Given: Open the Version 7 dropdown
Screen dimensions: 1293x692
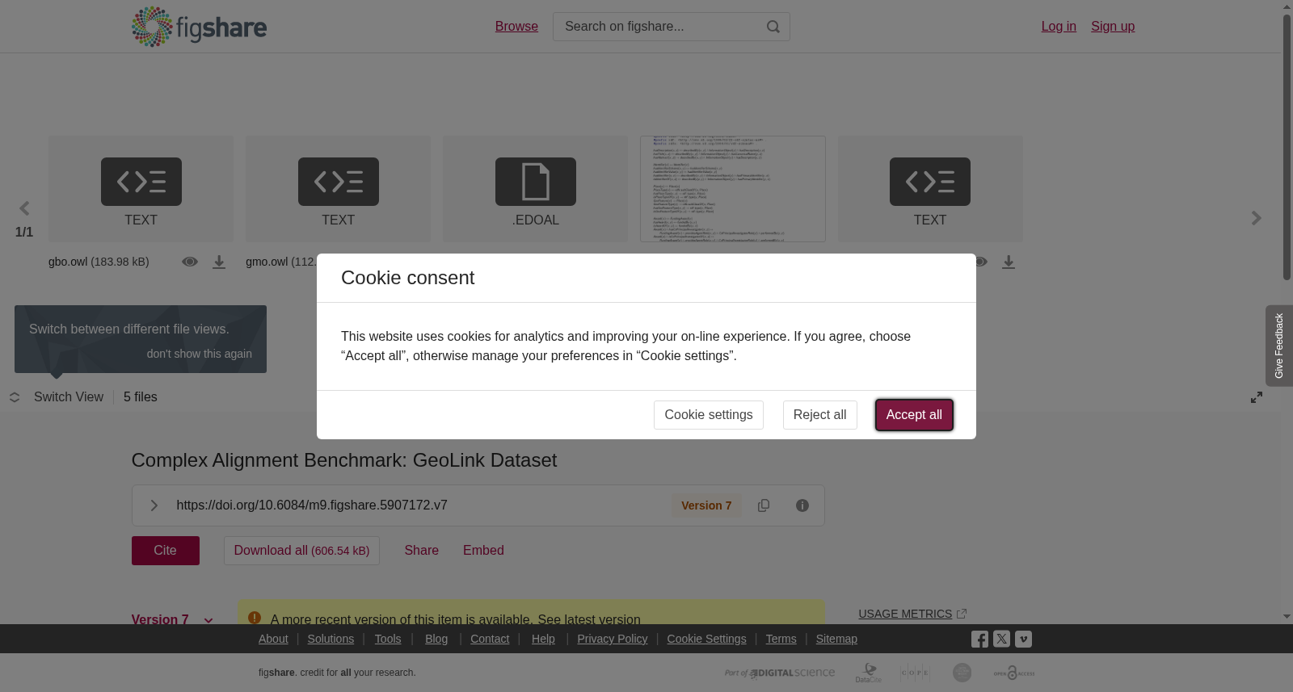Looking at the screenshot, I should 172,619.
